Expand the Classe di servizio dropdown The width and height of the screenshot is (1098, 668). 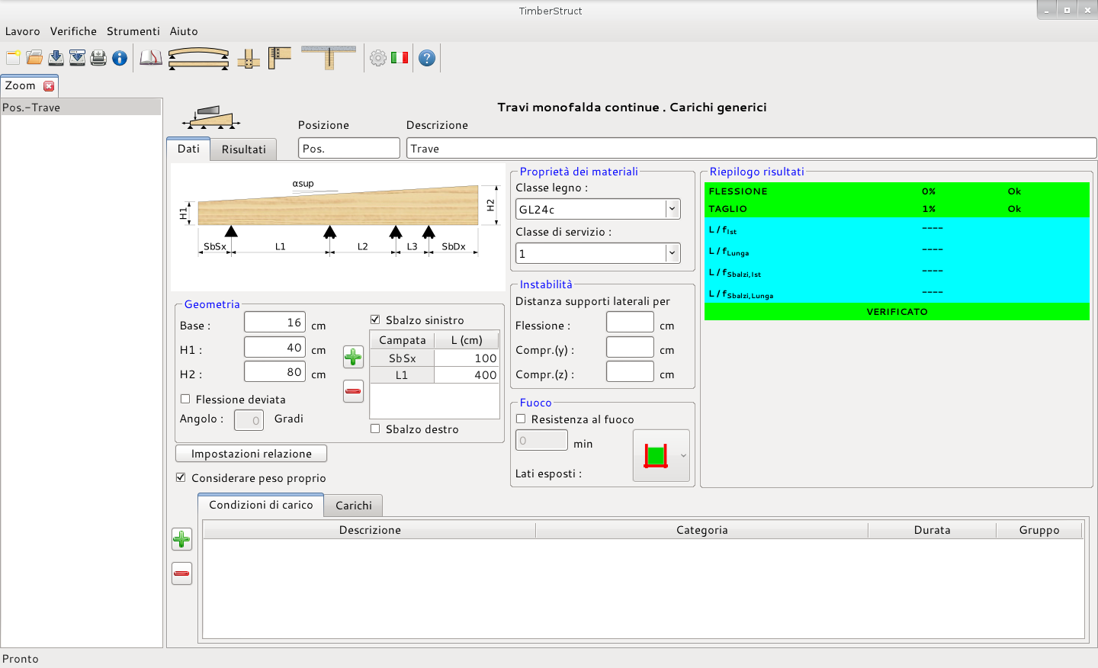(672, 253)
